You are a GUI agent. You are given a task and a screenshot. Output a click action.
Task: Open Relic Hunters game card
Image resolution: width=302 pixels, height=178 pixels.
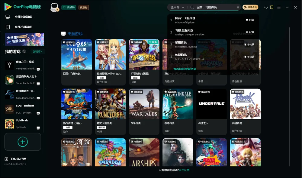212,152
